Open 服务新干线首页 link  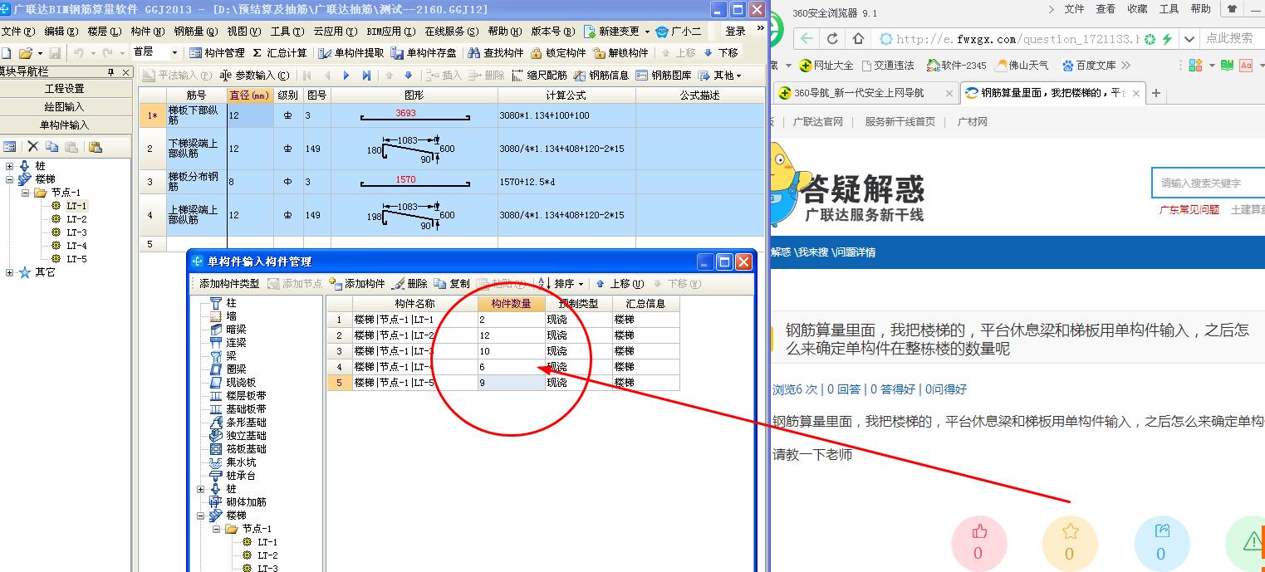click(x=900, y=121)
